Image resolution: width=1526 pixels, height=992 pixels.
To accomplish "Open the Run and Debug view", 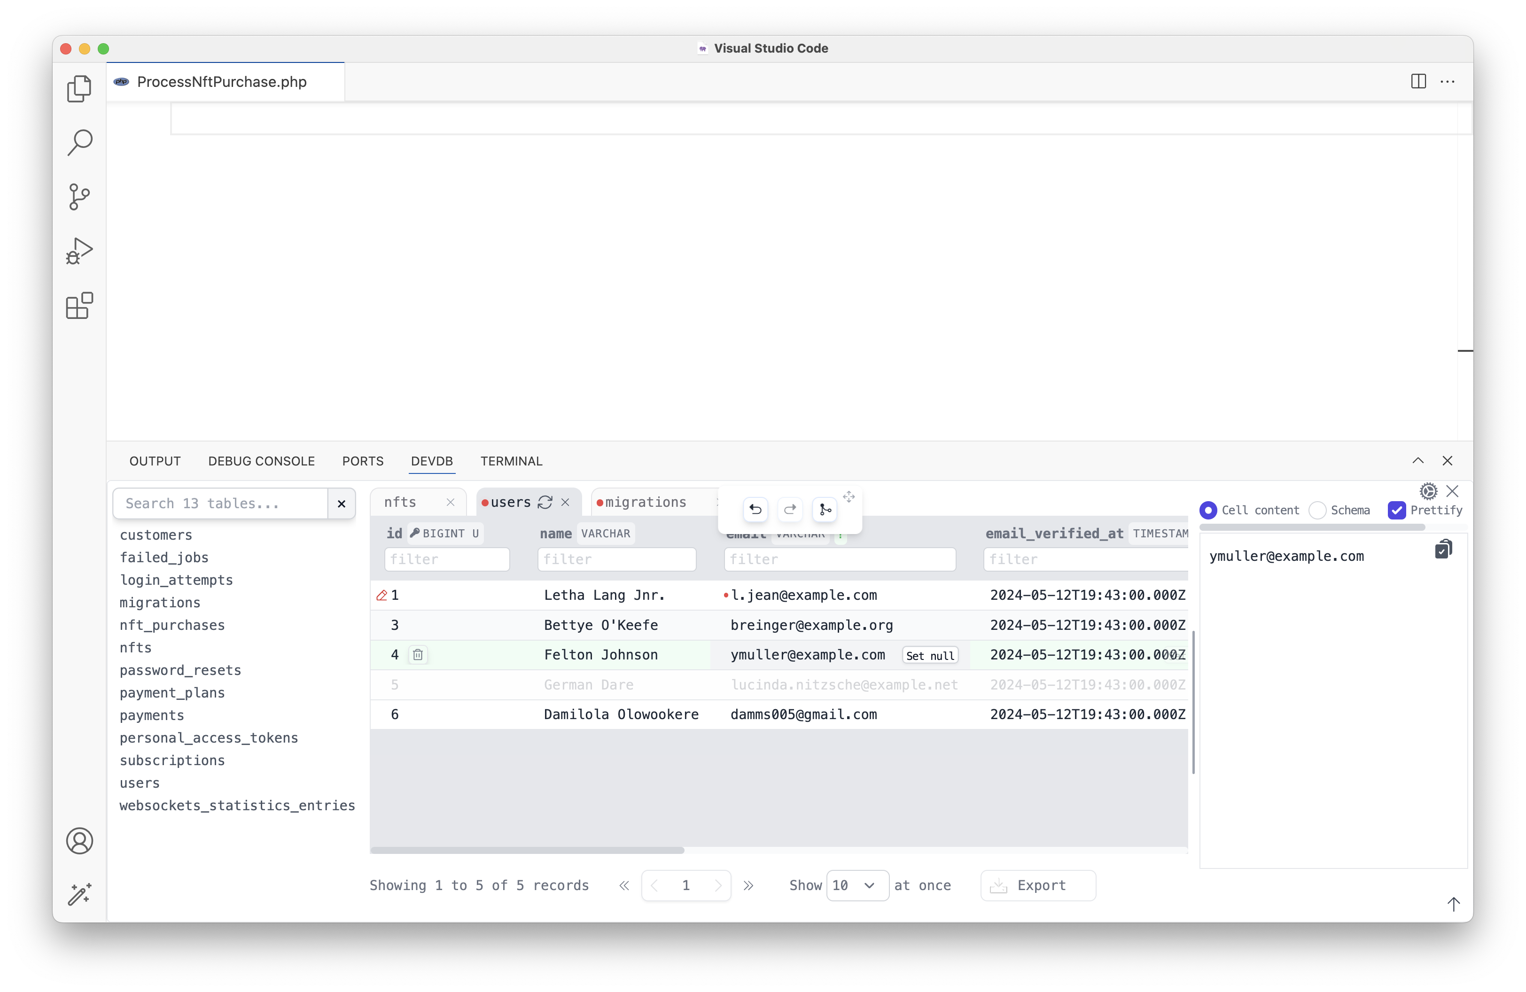I will tap(79, 250).
